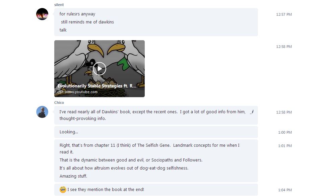Image resolution: width=329 pixels, height=196 pixels.
Task: Play the Evolutionarily Stable Strategies video
Action: coord(100,69)
